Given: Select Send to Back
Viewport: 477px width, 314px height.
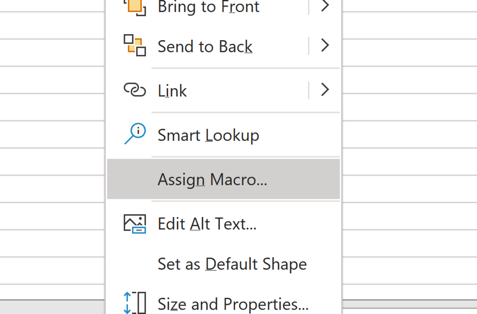Looking at the screenshot, I should point(205,46).
